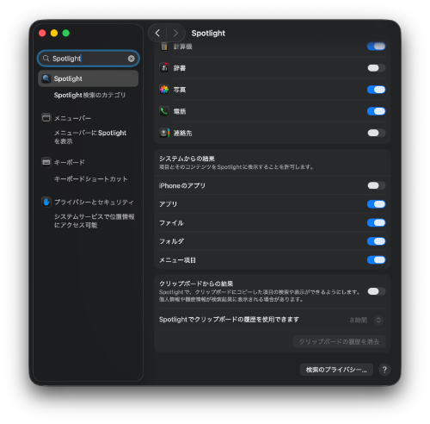
Task: Click into the Spotlight search field
Action: pyautogui.click(x=89, y=59)
